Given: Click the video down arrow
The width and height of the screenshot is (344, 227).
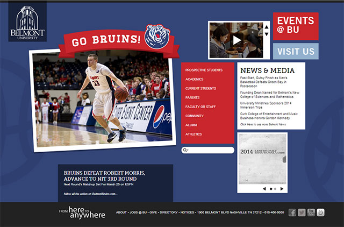Looking at the screenshot, I should tap(267, 34).
